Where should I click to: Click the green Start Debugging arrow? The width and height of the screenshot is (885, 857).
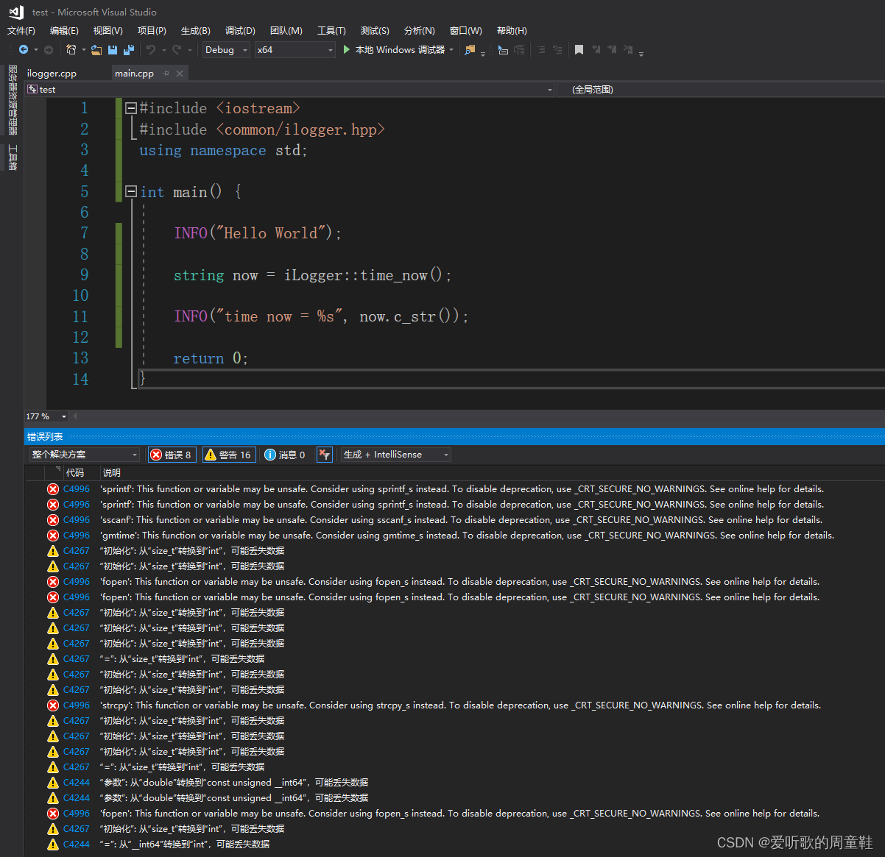346,49
